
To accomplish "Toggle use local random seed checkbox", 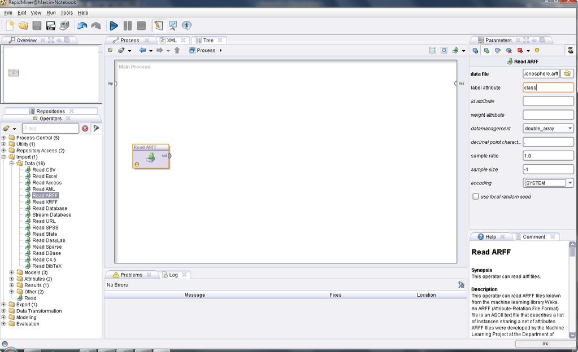I will pos(476,197).
